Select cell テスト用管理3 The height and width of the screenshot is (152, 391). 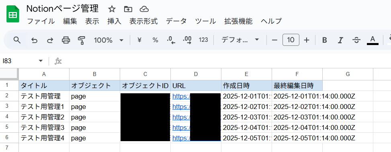[x=44, y=127]
